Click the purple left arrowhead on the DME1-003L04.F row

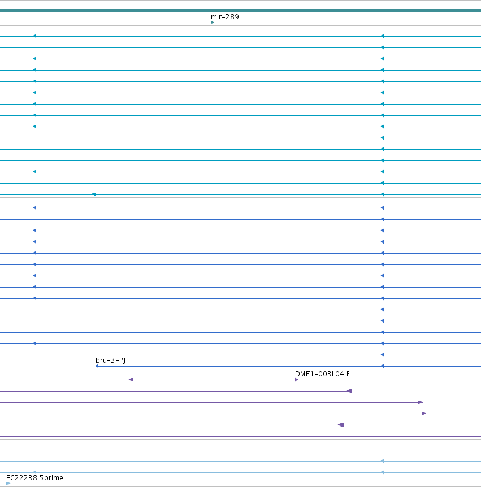(131, 380)
